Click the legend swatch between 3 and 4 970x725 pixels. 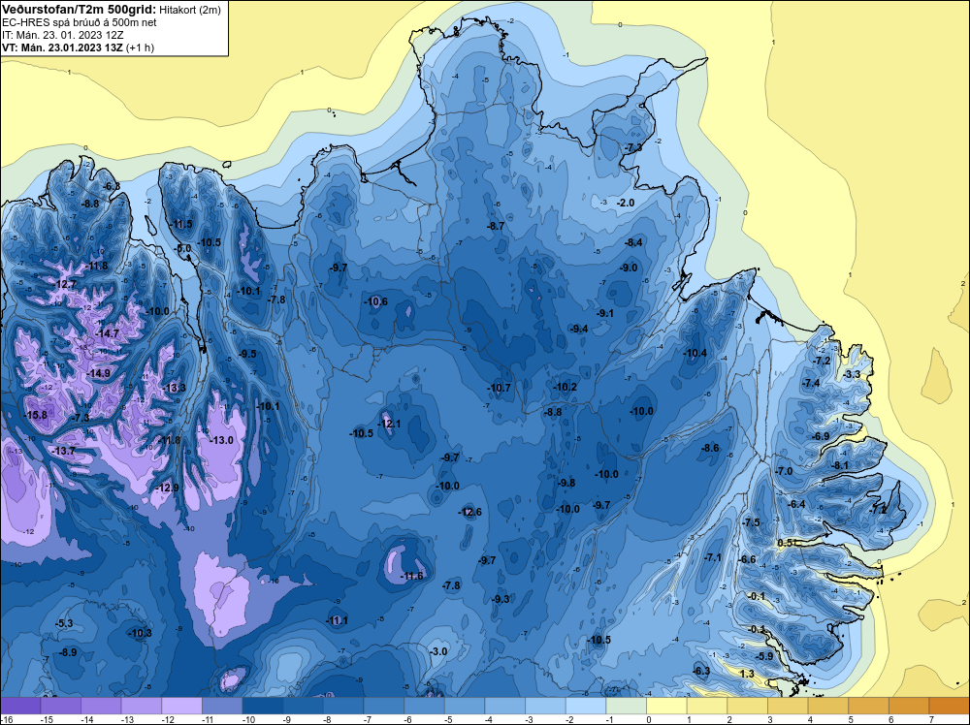coord(788,706)
